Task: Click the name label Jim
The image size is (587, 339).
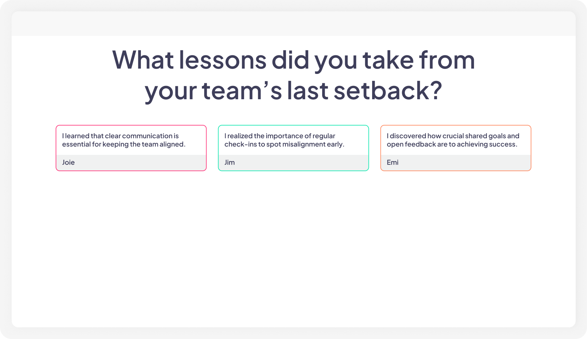Action: tap(230, 163)
